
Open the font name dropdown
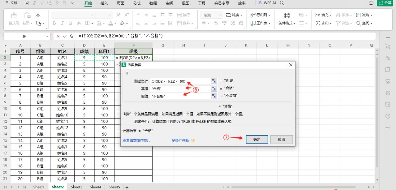92,15
